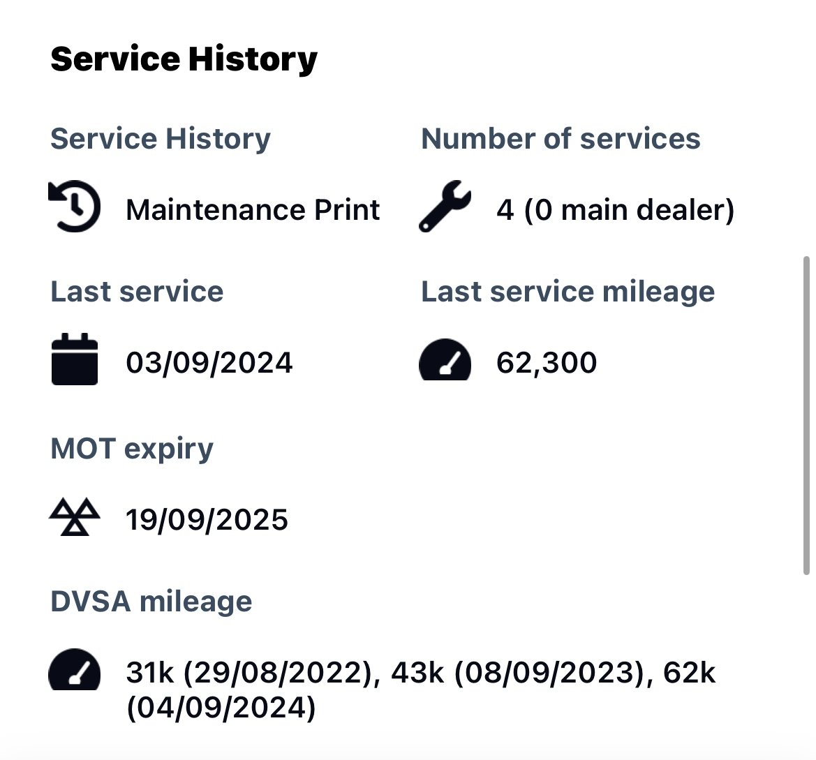
Task: Click the Last service mileage label
Action: 568,292
